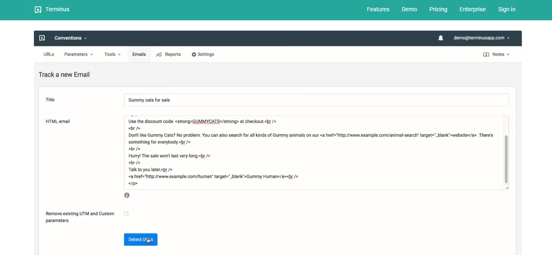Click the HTML email scrollbar

(506, 158)
